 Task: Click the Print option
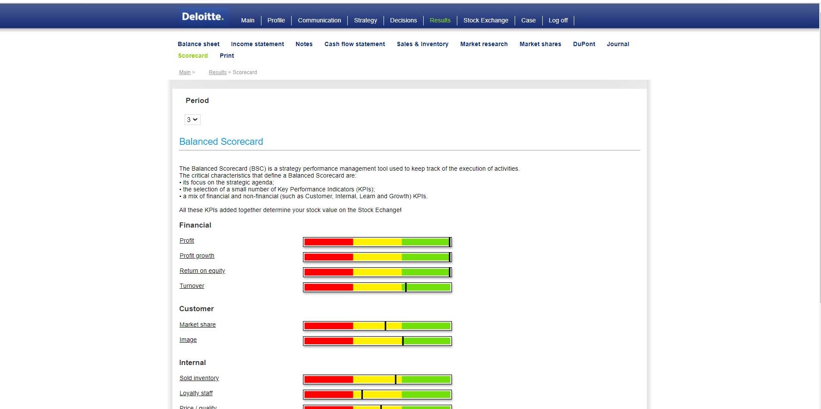coord(226,56)
